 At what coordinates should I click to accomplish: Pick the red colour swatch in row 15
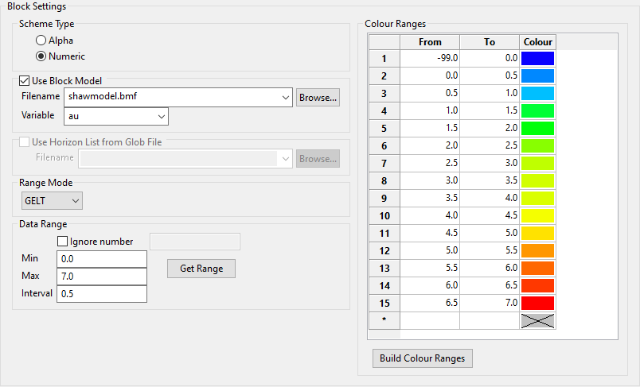coord(537,303)
